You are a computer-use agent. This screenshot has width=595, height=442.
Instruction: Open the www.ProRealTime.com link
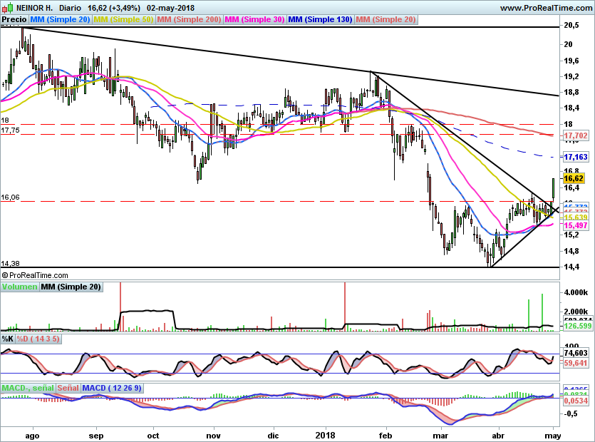point(545,8)
